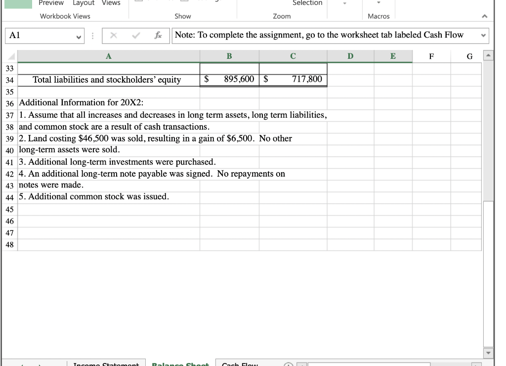Image resolution: width=506 pixels, height=366 pixels.
Task: Open the Macros dropdown arrow
Action: [x=379, y=3]
